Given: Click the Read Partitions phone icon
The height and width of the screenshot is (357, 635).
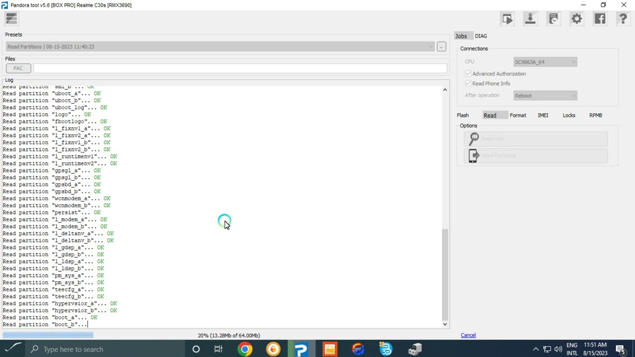Looking at the screenshot, I should point(473,156).
